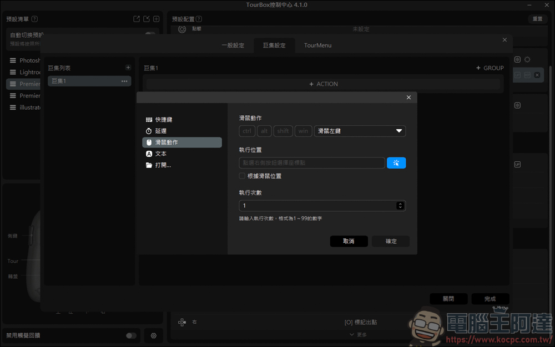The height and width of the screenshot is (347, 555).
Task: Click the 關閉 button
Action: tap(448, 299)
